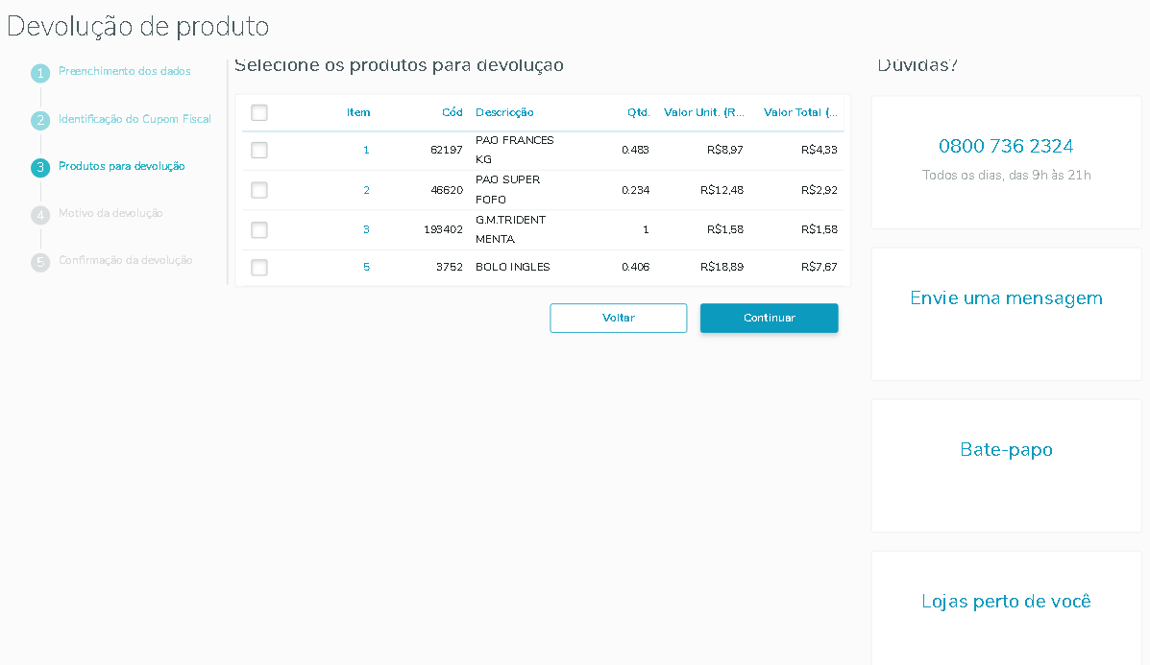Click PAO SUPER FOFO description
This screenshot has height=665, width=1150.
[x=507, y=190]
